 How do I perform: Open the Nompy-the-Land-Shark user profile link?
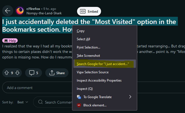(x=44, y=13)
